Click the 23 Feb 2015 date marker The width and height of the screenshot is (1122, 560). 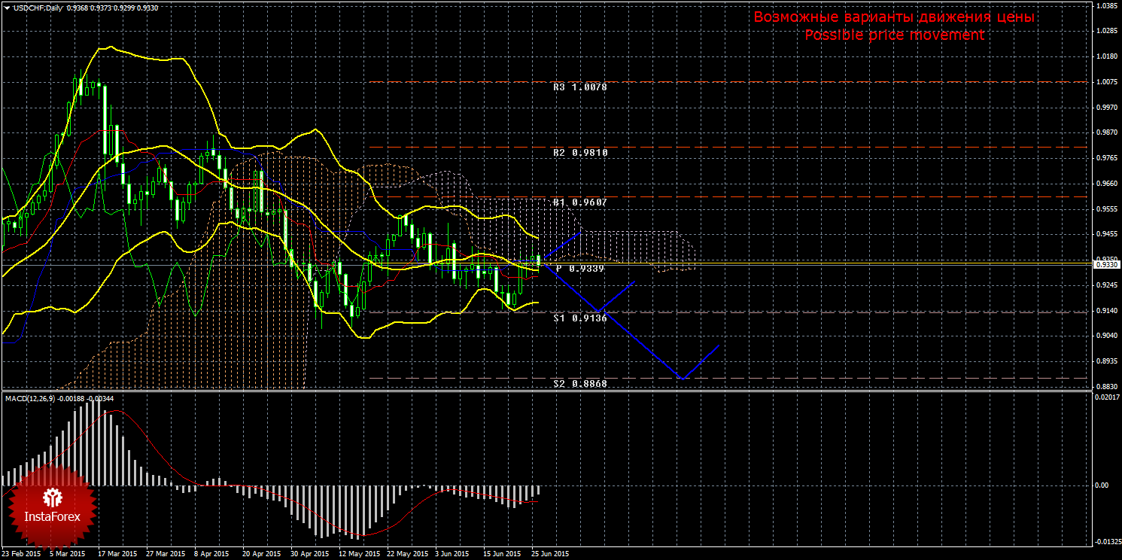21,554
